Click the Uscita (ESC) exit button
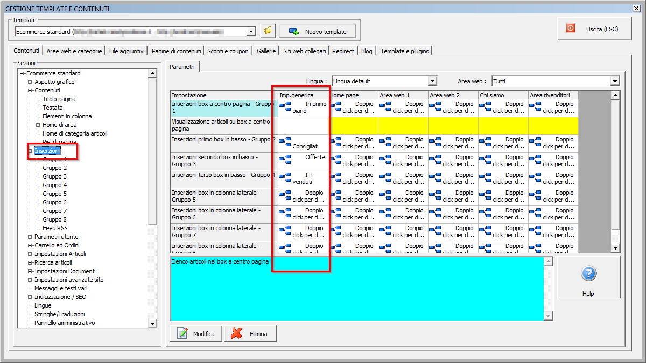The width and height of the screenshot is (646, 363). 594,29
